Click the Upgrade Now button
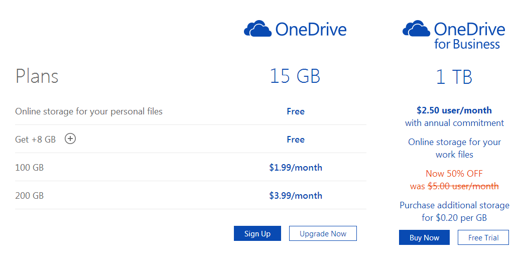The image size is (521, 269). (323, 233)
